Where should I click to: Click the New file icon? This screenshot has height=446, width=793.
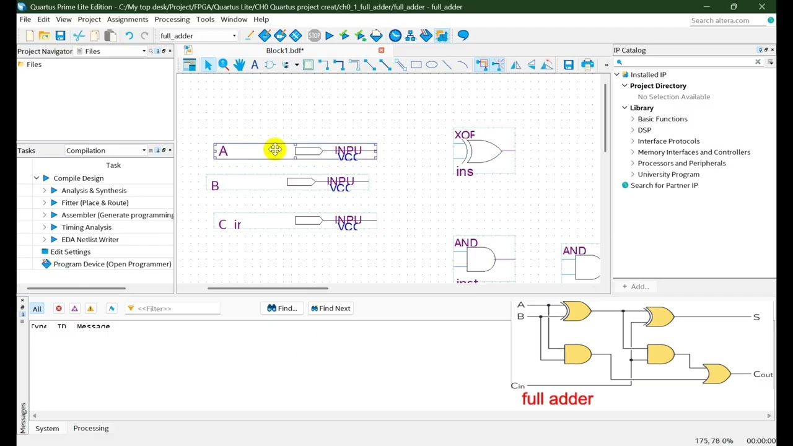point(29,35)
